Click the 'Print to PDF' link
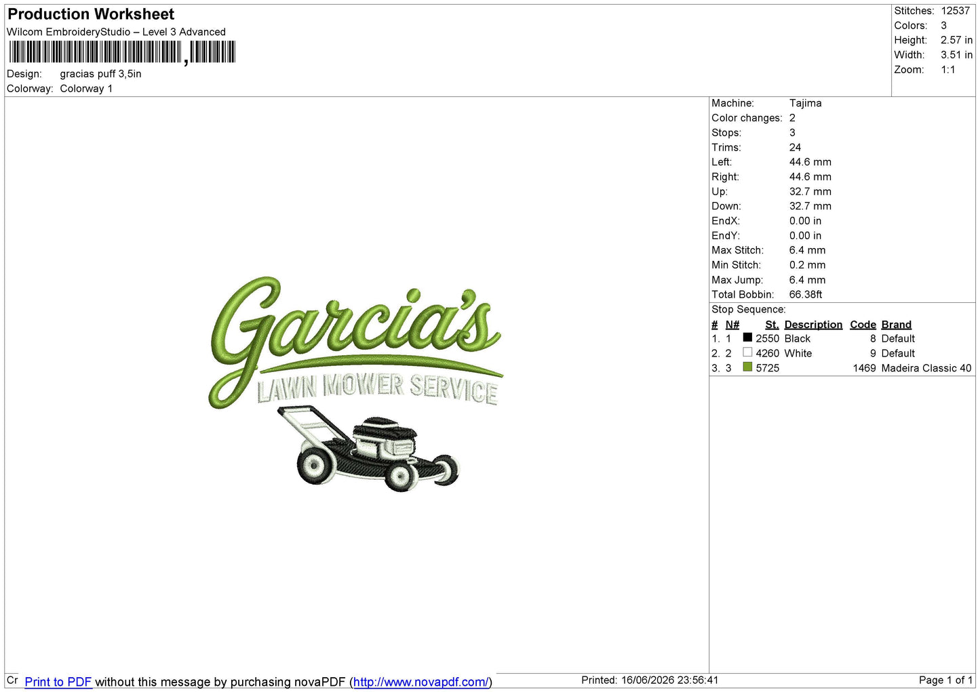Viewport: 980px width, 692px height. pyautogui.click(x=58, y=682)
